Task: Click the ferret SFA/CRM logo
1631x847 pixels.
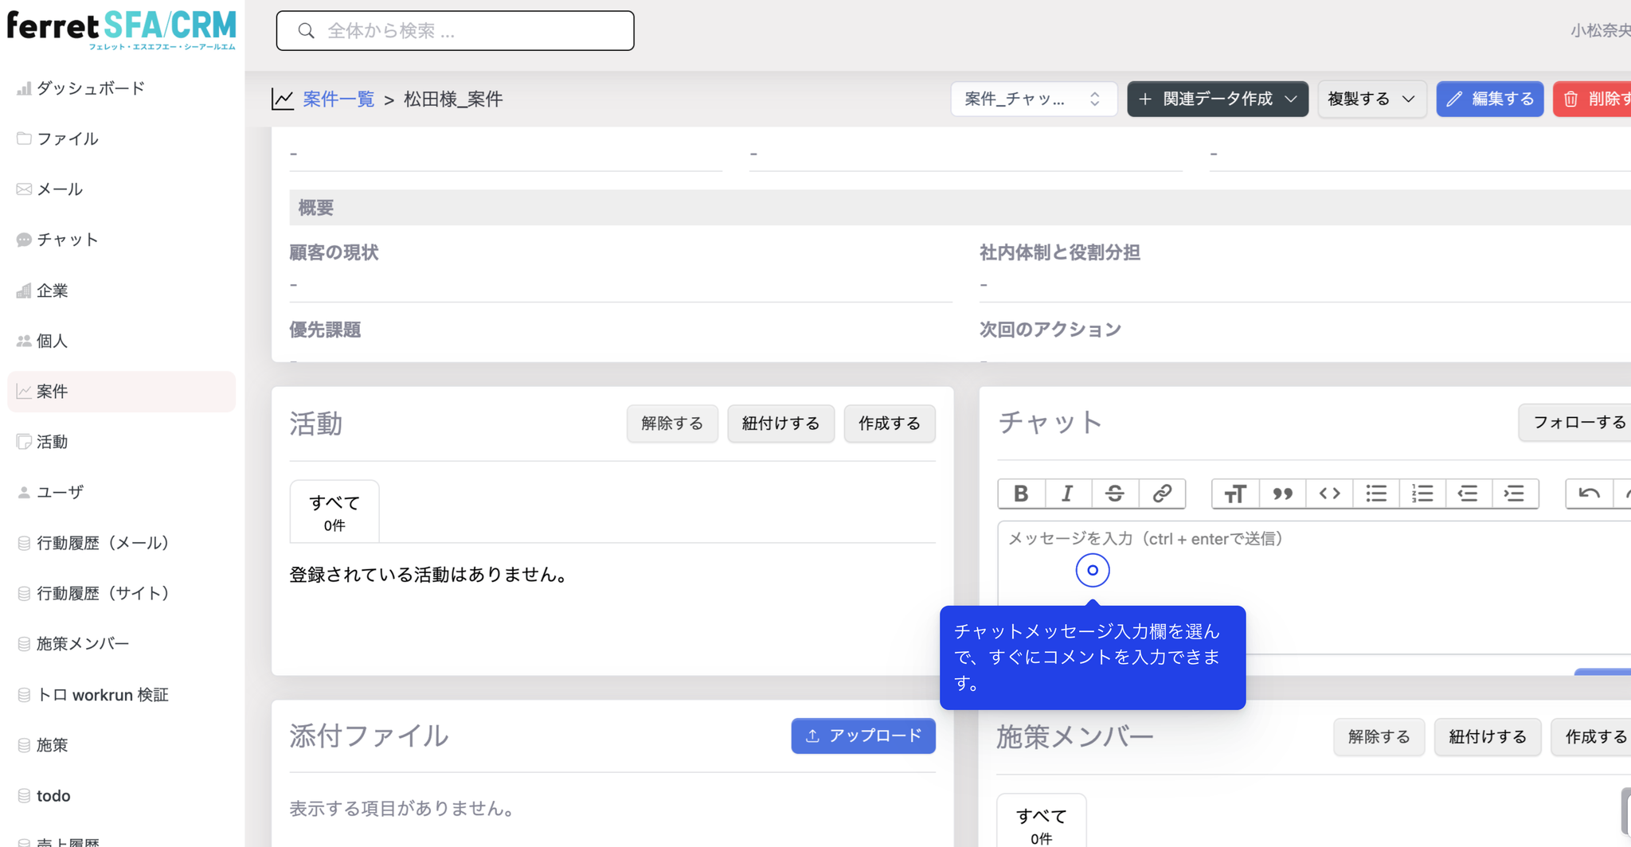Action: click(122, 29)
